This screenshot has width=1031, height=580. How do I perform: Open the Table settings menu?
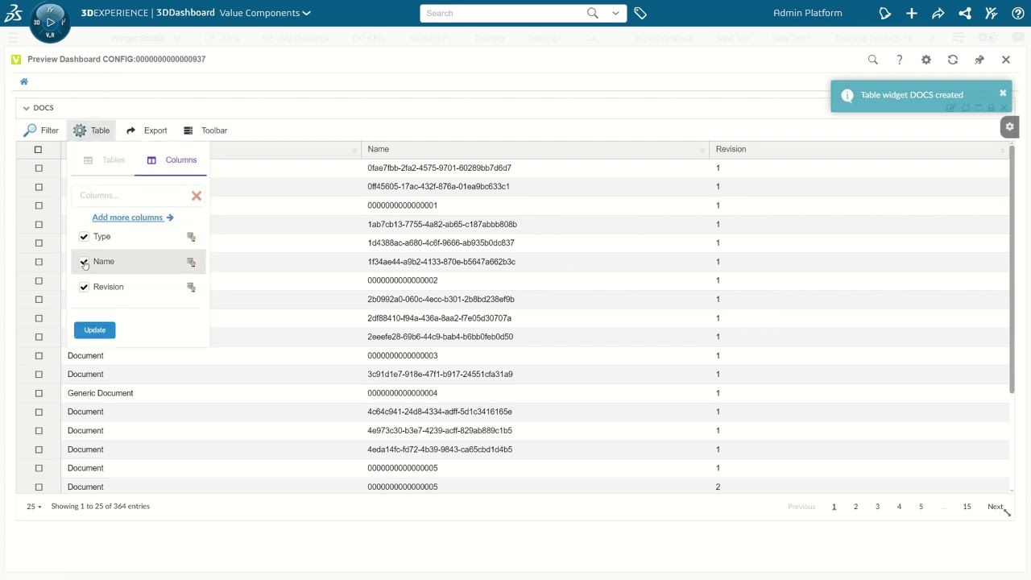coord(91,130)
